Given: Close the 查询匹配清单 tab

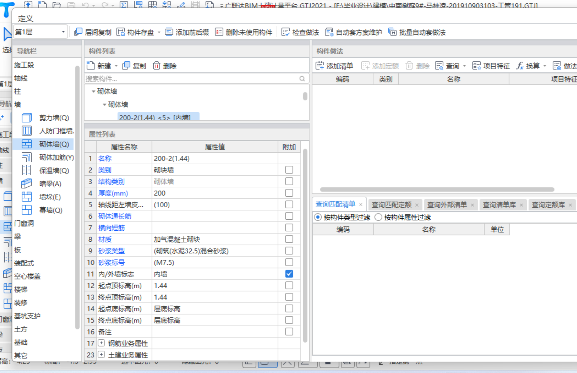Looking at the screenshot, I should [361, 205].
